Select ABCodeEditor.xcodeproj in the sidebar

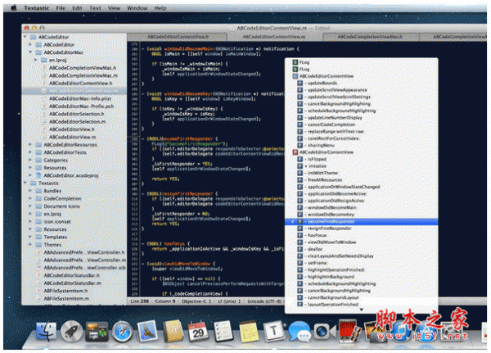point(71,175)
